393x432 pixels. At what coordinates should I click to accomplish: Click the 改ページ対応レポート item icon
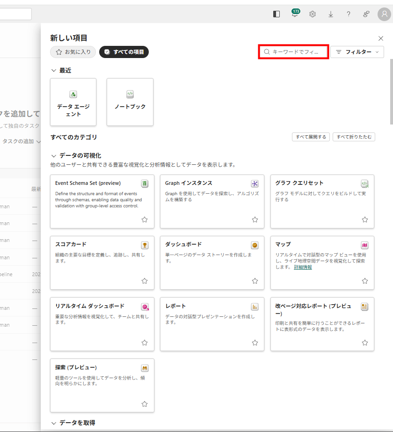pos(364,307)
